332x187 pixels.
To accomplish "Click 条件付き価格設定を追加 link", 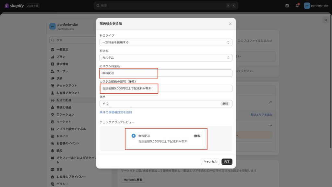I will click(116, 112).
